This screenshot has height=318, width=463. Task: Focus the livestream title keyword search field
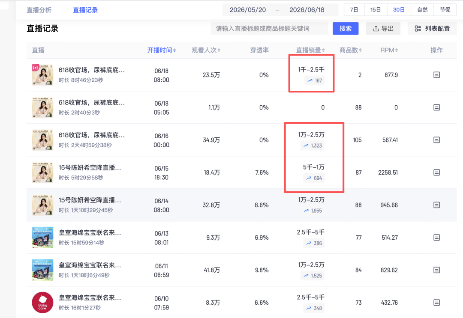[x=269, y=29]
